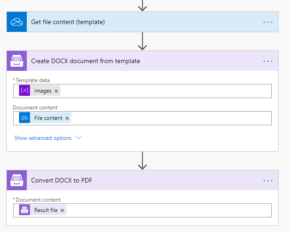The width and height of the screenshot is (289, 232).
Task: Click the chevron next to Show advanced options
Action: point(78,138)
